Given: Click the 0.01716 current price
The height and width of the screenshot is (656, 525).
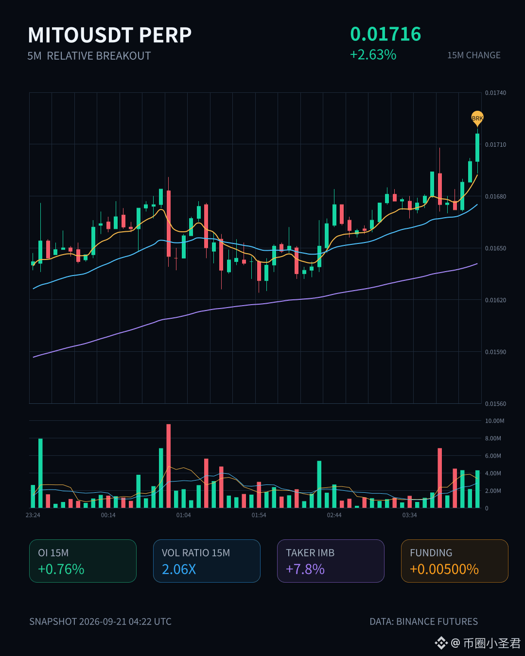Looking at the screenshot, I should point(385,34).
